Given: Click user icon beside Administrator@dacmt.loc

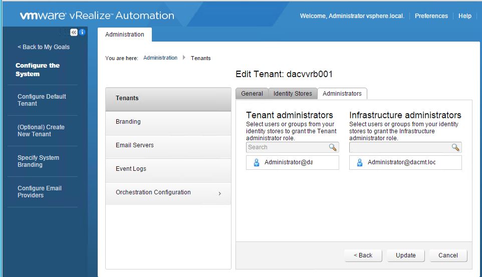Looking at the screenshot, I should click(360, 162).
